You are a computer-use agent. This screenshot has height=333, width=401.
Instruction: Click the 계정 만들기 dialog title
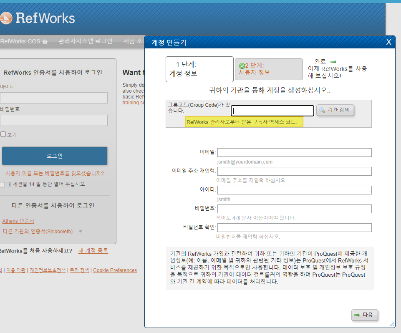169,43
